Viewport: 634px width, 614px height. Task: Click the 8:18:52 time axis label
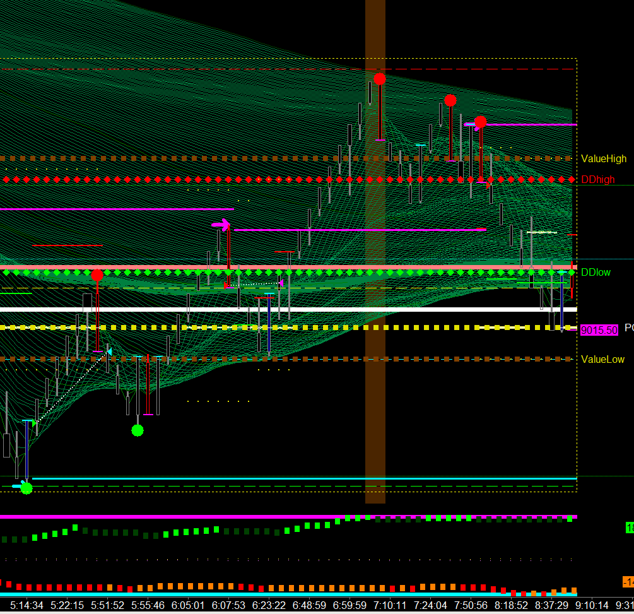(x=511, y=606)
